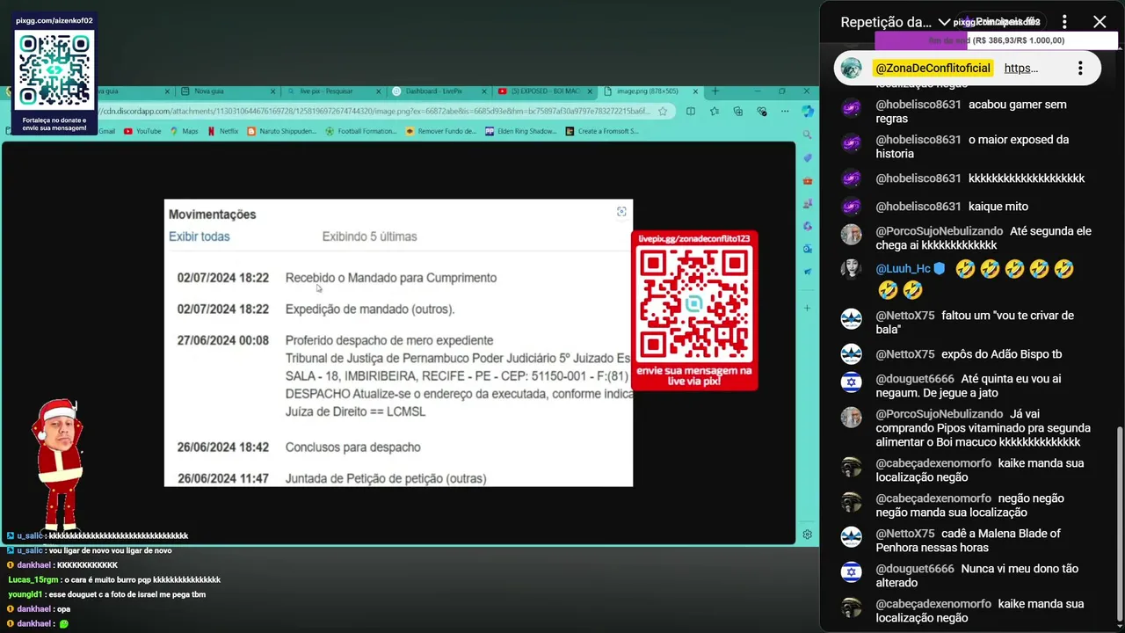Open the YouTube bookmark
1125x633 pixels.
(x=142, y=131)
